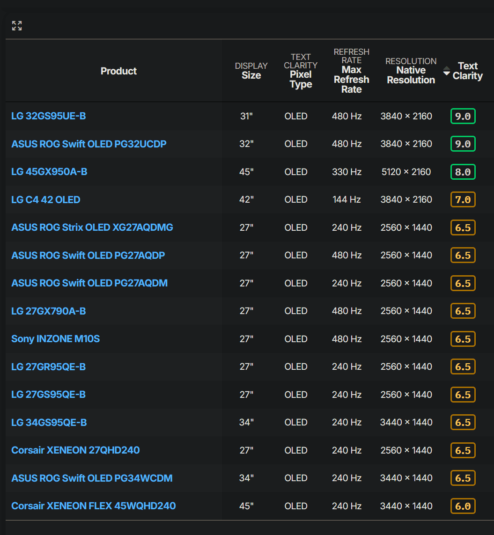
Task: Select 45" size in Corsair XENEON FLEX row
Action: click(246, 506)
